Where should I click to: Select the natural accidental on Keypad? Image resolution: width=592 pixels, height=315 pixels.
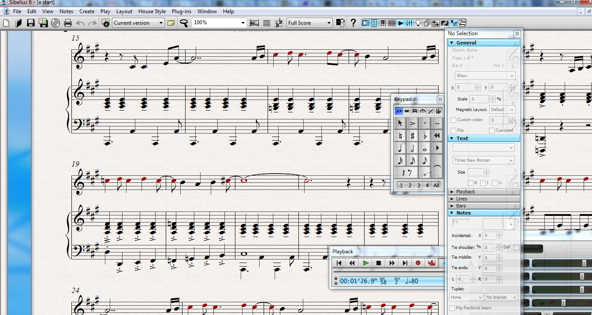point(400,136)
